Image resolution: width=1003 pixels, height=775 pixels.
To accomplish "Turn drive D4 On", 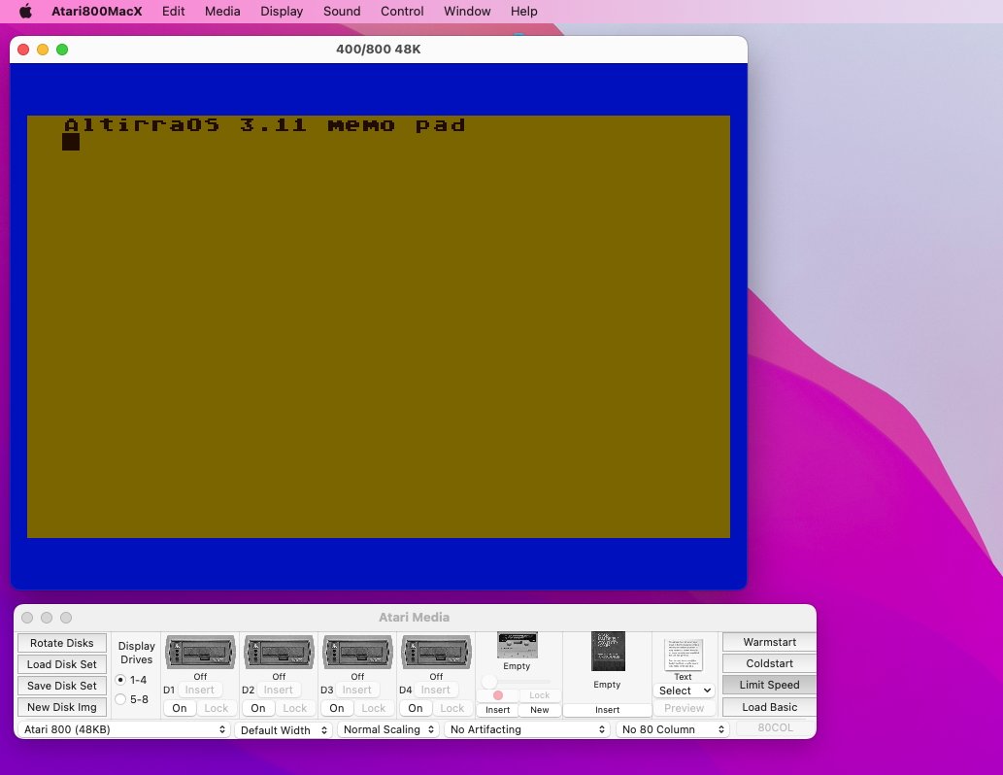I will click(416, 708).
